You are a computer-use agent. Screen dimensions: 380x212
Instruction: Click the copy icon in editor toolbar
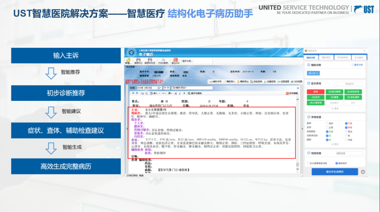click(142, 93)
